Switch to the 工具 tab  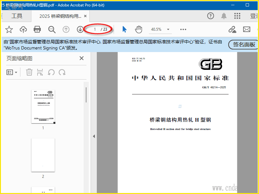tap(17, 16)
